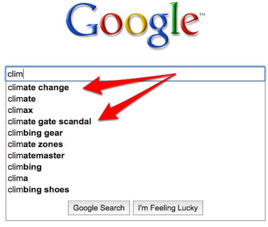
Task: Focus the search box containing "clim"
Action: click(135, 74)
